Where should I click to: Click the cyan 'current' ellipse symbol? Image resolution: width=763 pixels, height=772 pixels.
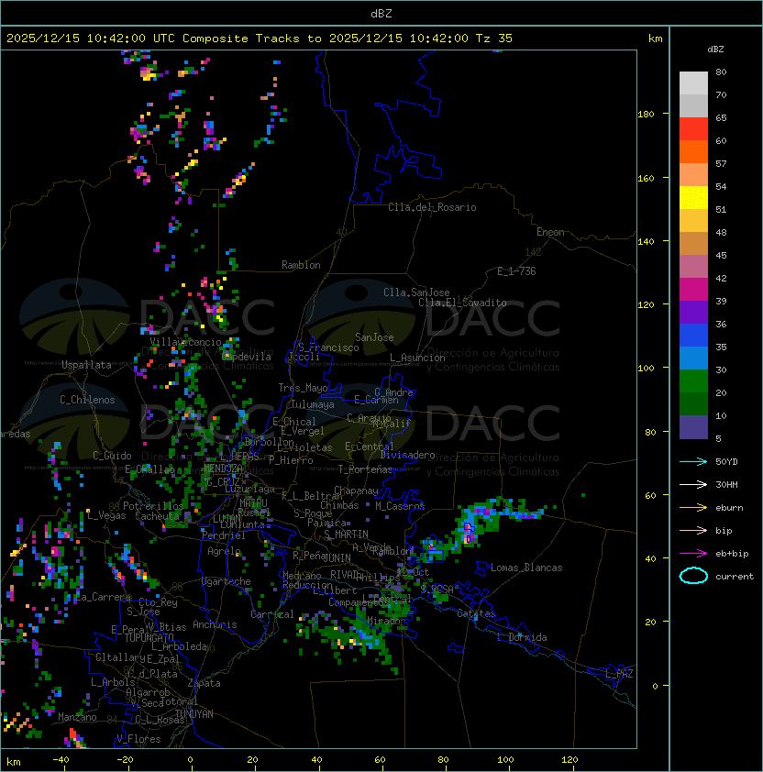693,576
